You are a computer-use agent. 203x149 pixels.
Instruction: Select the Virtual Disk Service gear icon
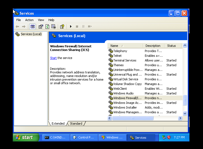111,79
